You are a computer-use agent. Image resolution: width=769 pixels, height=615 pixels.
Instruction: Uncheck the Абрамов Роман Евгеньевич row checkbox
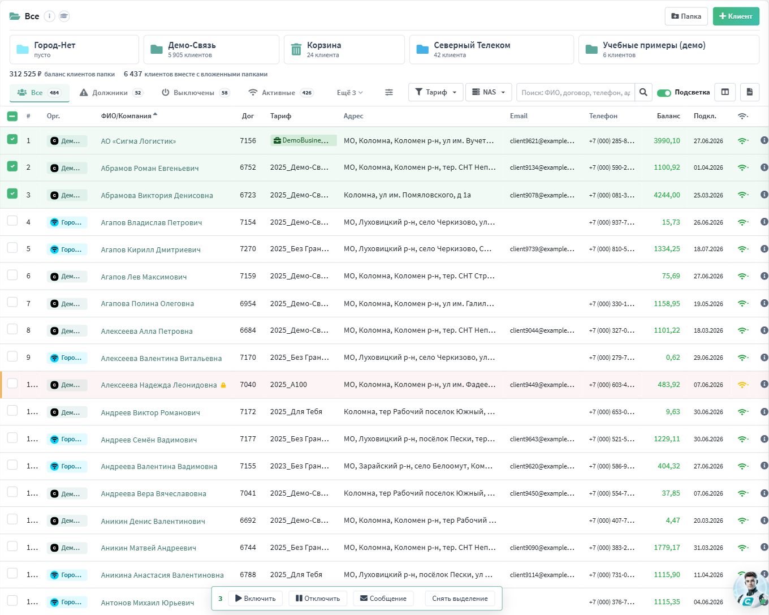pos(12,166)
